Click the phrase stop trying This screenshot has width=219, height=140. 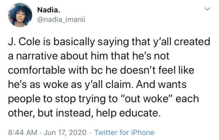point(80,98)
